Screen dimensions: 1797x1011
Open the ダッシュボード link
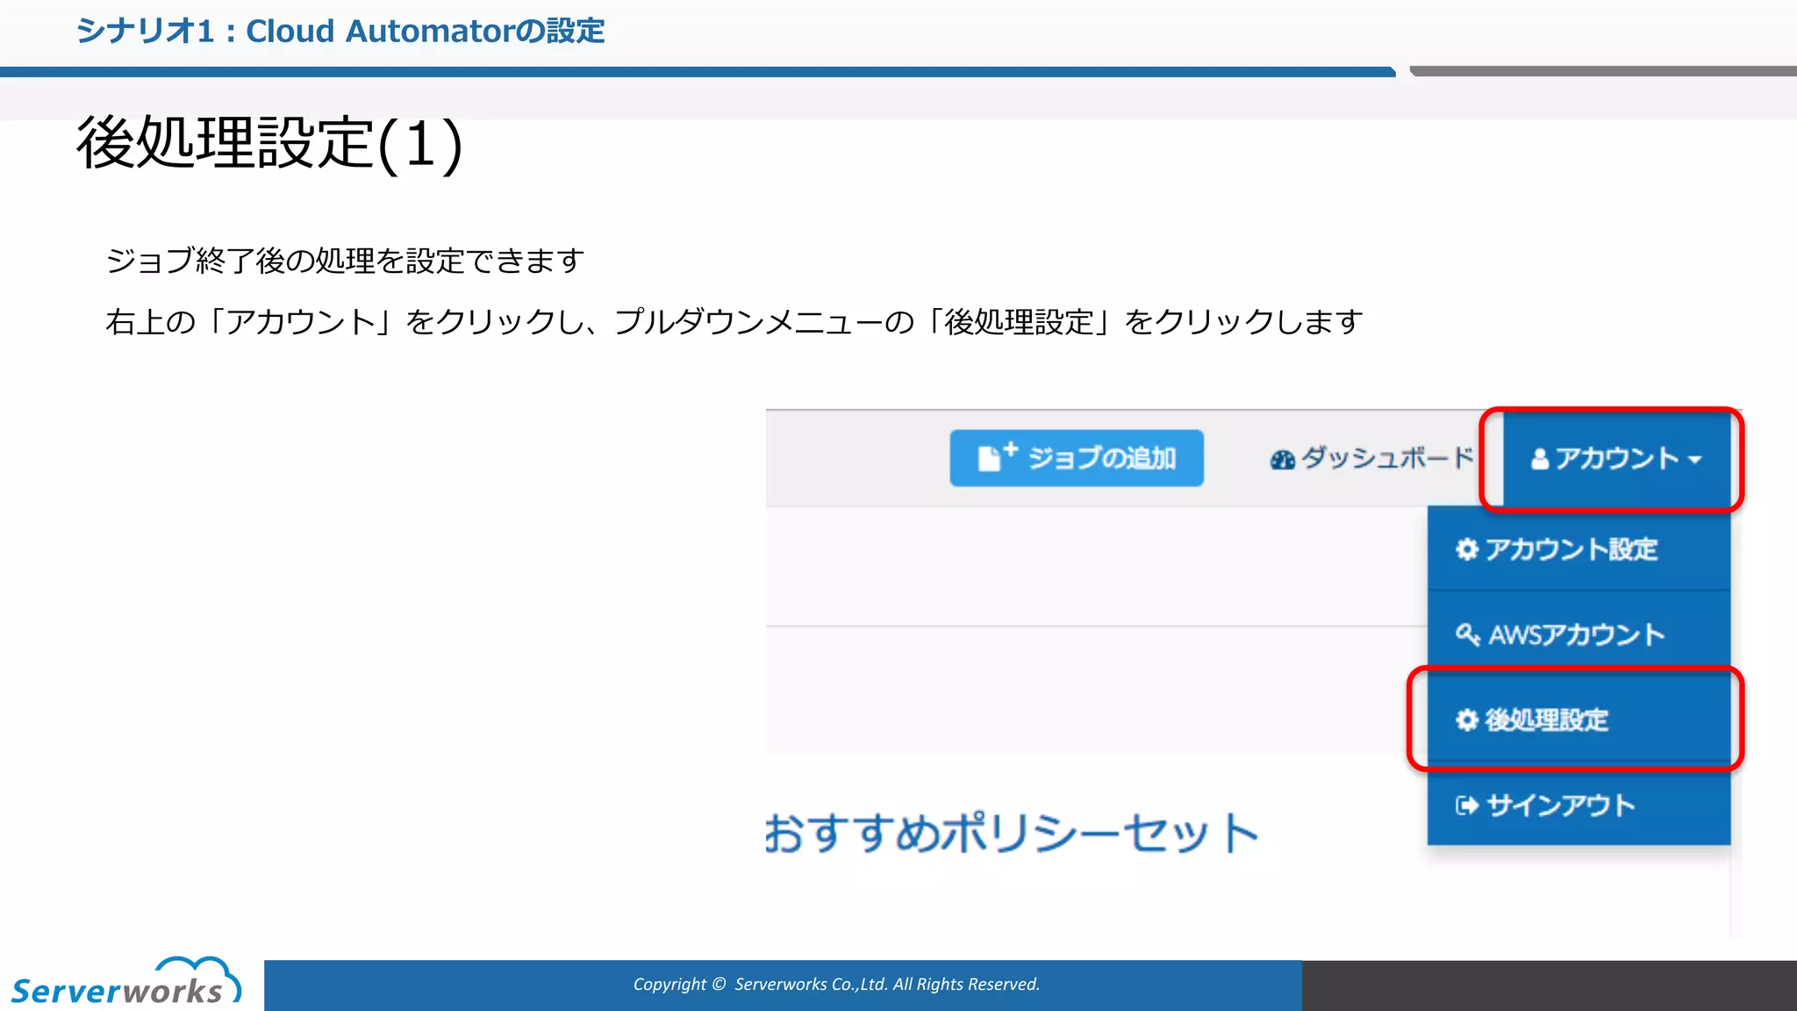tap(1371, 458)
